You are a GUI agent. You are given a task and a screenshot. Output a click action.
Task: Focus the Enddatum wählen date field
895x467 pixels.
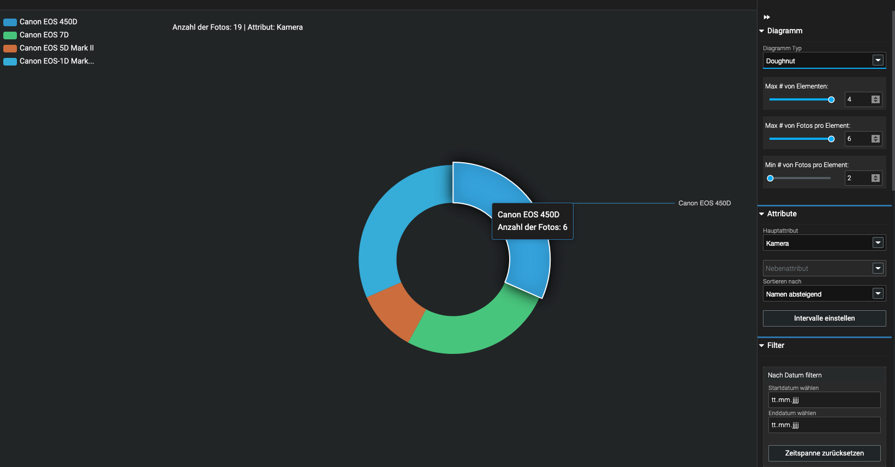coord(824,425)
